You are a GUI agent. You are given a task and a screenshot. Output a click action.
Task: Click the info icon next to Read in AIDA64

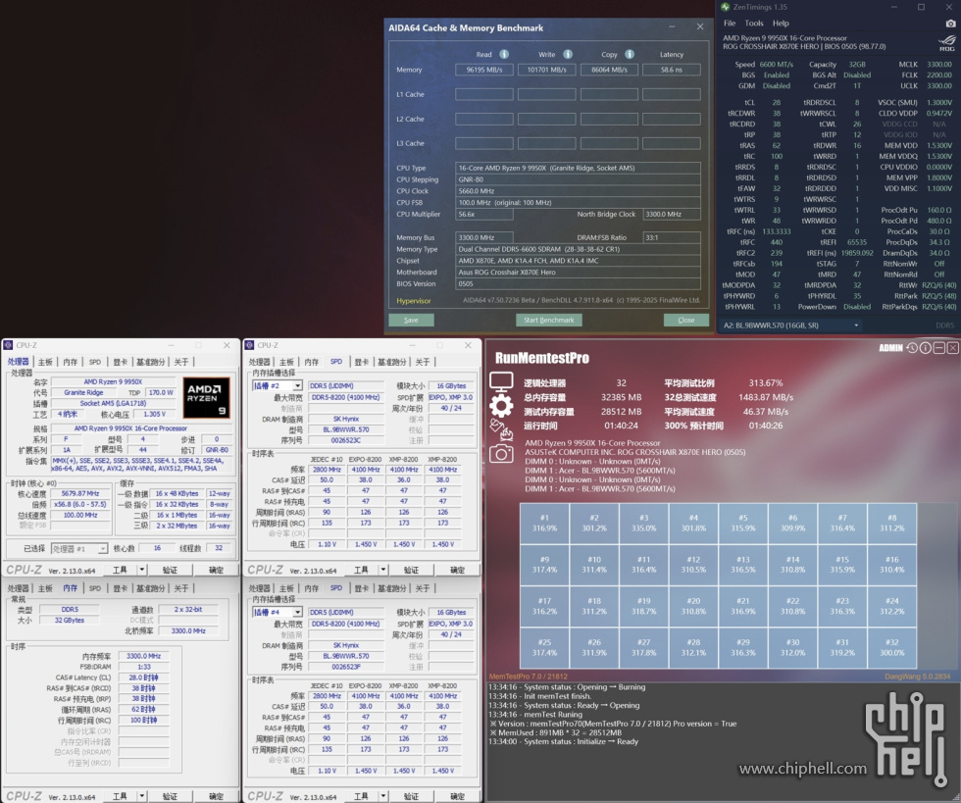coord(504,54)
